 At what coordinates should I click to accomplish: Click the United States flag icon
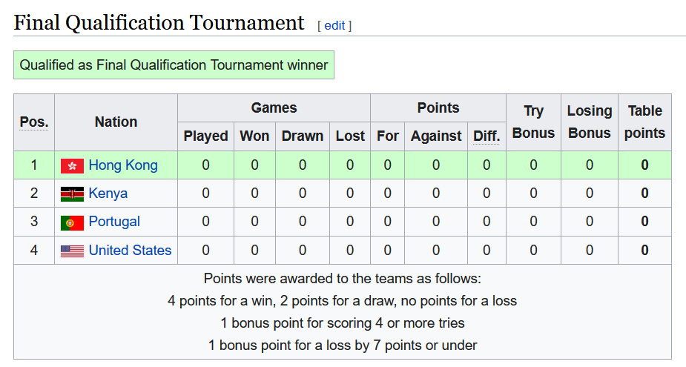point(72,251)
